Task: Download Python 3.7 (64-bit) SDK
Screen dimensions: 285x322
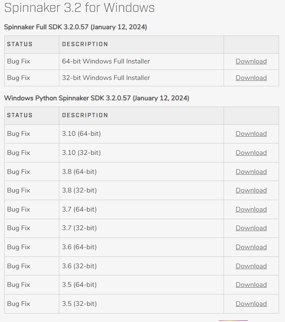Action: pos(251,209)
